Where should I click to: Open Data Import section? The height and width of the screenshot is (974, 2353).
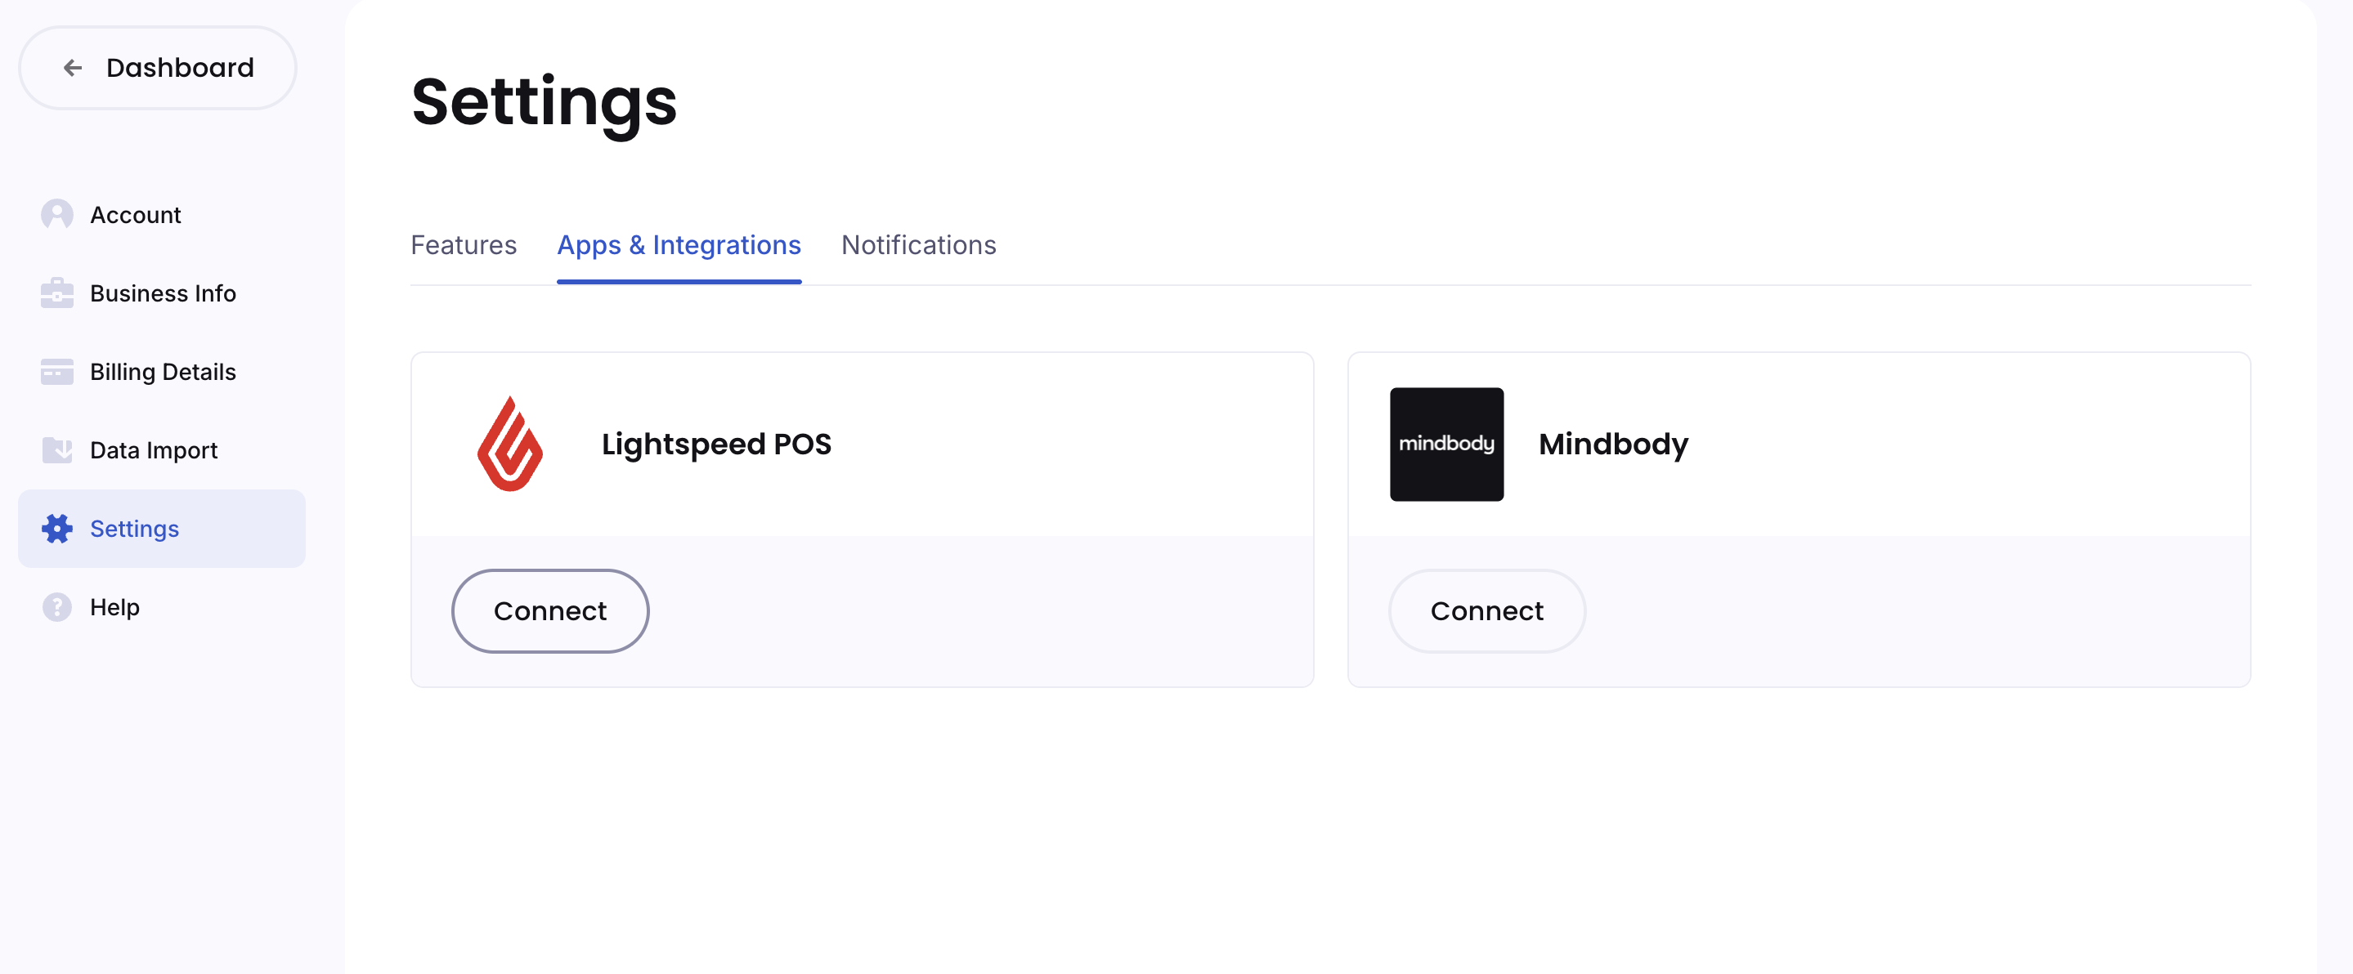[x=162, y=450]
